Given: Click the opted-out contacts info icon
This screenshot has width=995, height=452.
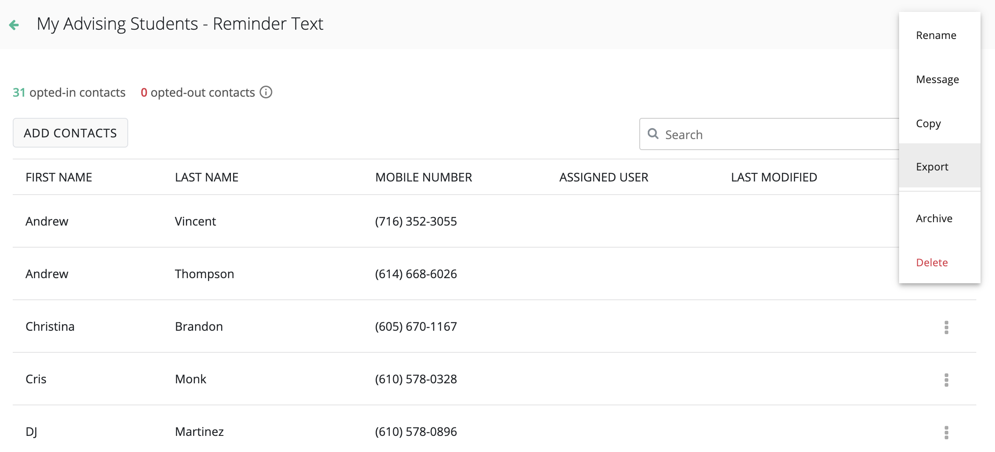Looking at the screenshot, I should [266, 92].
